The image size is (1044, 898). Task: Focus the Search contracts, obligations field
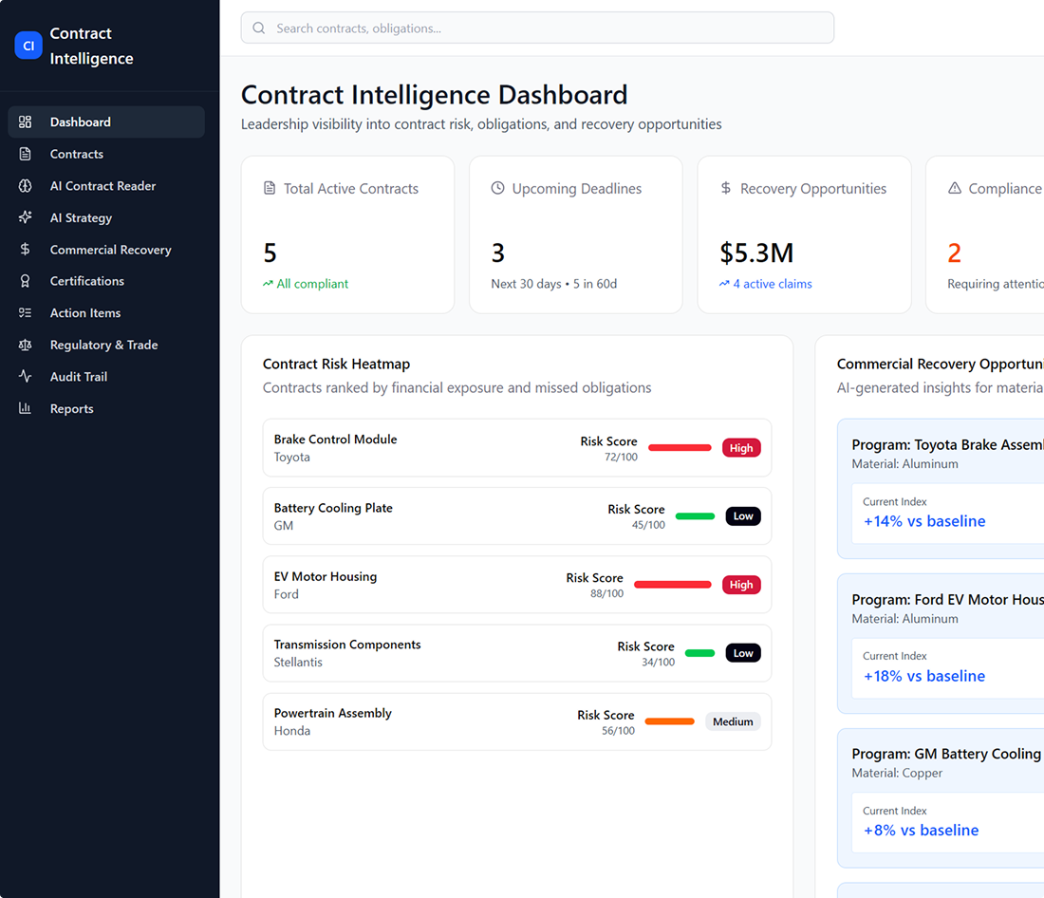[x=537, y=28]
